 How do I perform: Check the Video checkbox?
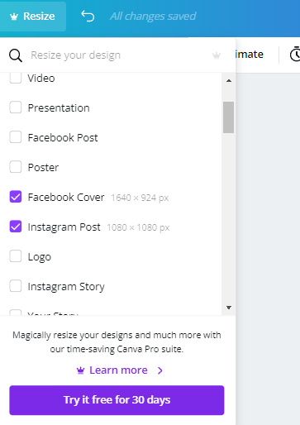coord(16,78)
